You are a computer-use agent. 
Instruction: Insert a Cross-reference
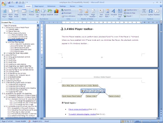pyautogui.click(x=68, y=16)
